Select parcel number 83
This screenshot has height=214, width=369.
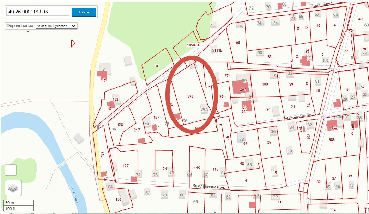click(270, 57)
